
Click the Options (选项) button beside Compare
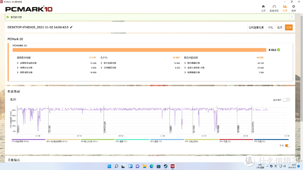[280, 27]
